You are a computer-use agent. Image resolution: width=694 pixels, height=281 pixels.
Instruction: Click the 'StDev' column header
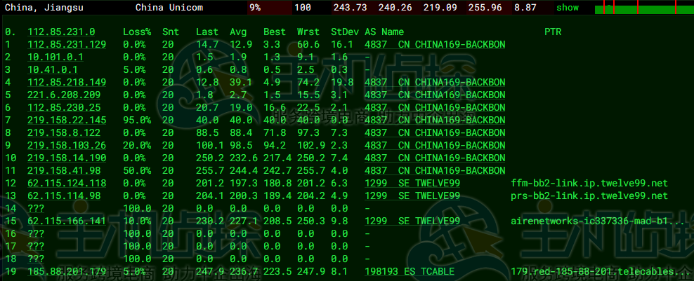click(x=345, y=32)
